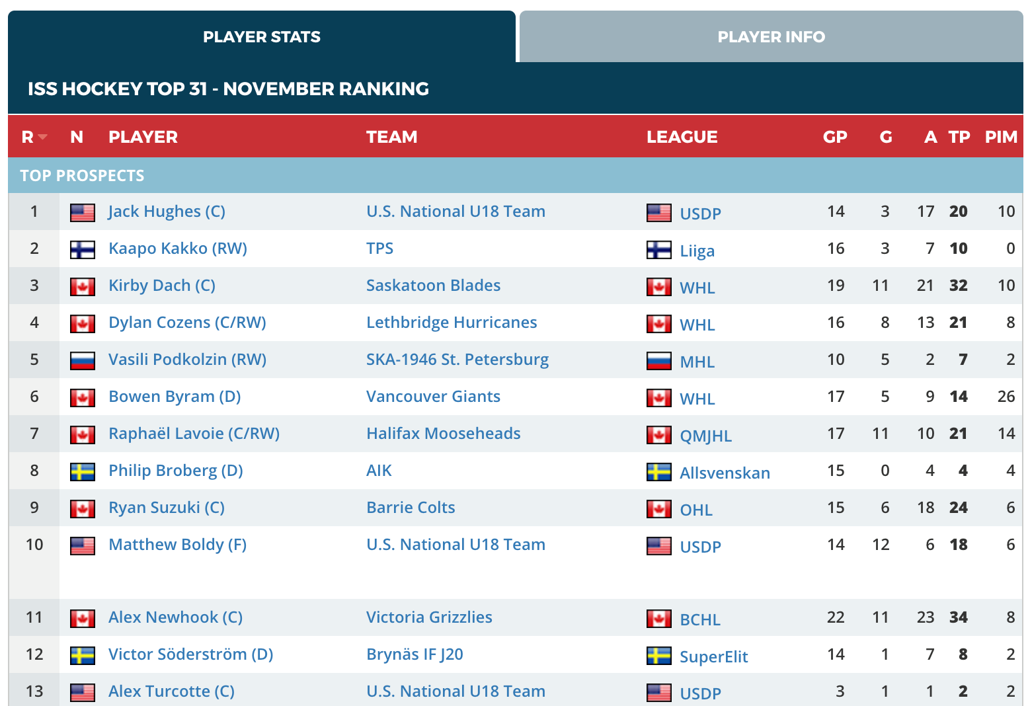Open the Halifax Mooseheads team link
Viewport: 1030px width, 706px height.
pyautogui.click(x=444, y=434)
